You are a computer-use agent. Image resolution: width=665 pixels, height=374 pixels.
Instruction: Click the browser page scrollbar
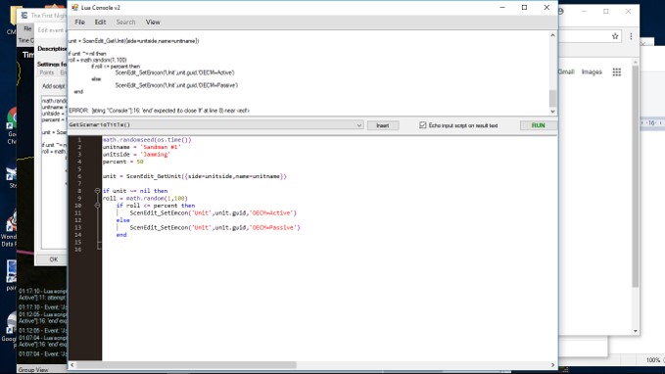(x=635, y=176)
